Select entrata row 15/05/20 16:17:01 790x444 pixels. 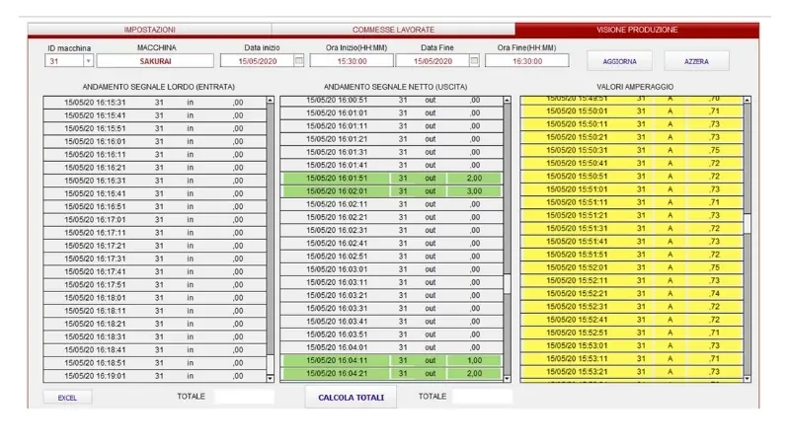pyautogui.click(x=155, y=219)
